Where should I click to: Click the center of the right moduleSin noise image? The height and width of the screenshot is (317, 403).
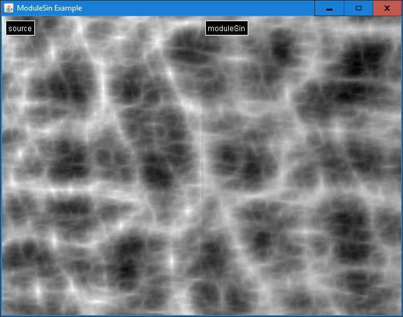coord(301,165)
